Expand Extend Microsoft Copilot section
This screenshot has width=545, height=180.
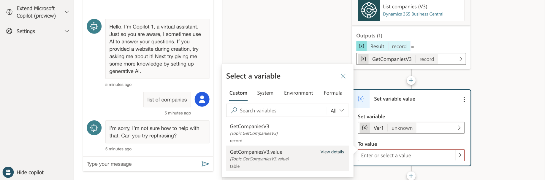click(x=67, y=12)
